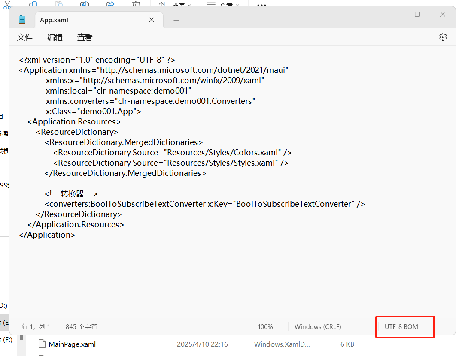Image resolution: width=468 pixels, height=356 pixels.
Task: Select MainPage.xaml file name in Explorer
Action: 72,344
